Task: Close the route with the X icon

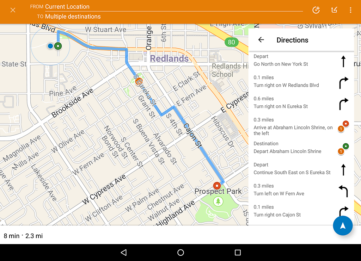Action: pos(13,10)
